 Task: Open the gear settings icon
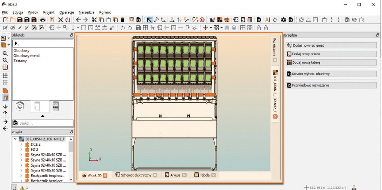coord(283,20)
